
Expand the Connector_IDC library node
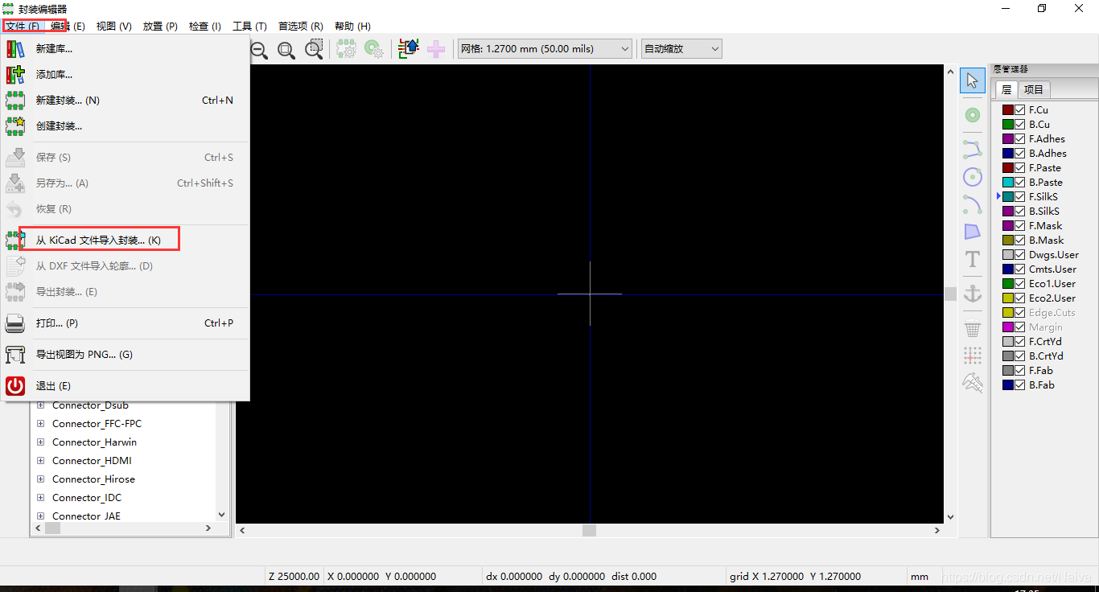pos(40,498)
